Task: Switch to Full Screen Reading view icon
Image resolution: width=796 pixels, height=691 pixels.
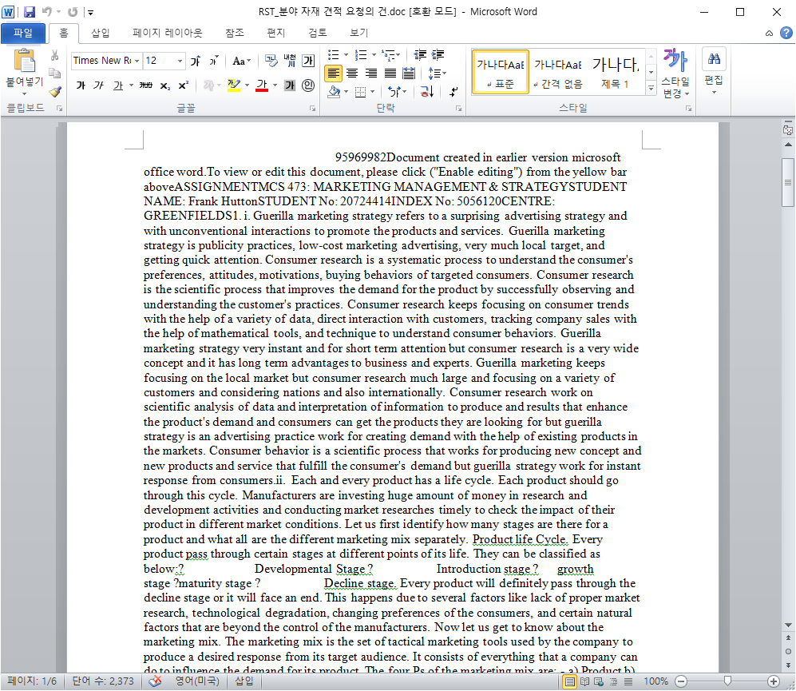Action: click(x=584, y=681)
